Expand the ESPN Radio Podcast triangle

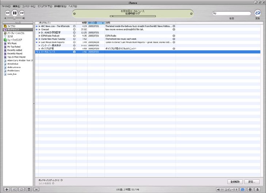(39, 36)
